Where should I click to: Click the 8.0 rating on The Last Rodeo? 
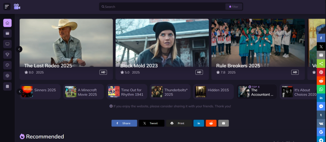pyautogui.click(x=29, y=72)
